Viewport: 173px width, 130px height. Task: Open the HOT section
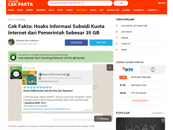point(101,10)
